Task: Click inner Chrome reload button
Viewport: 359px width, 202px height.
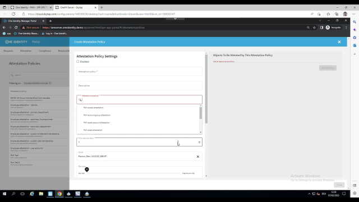Action: (16, 27)
